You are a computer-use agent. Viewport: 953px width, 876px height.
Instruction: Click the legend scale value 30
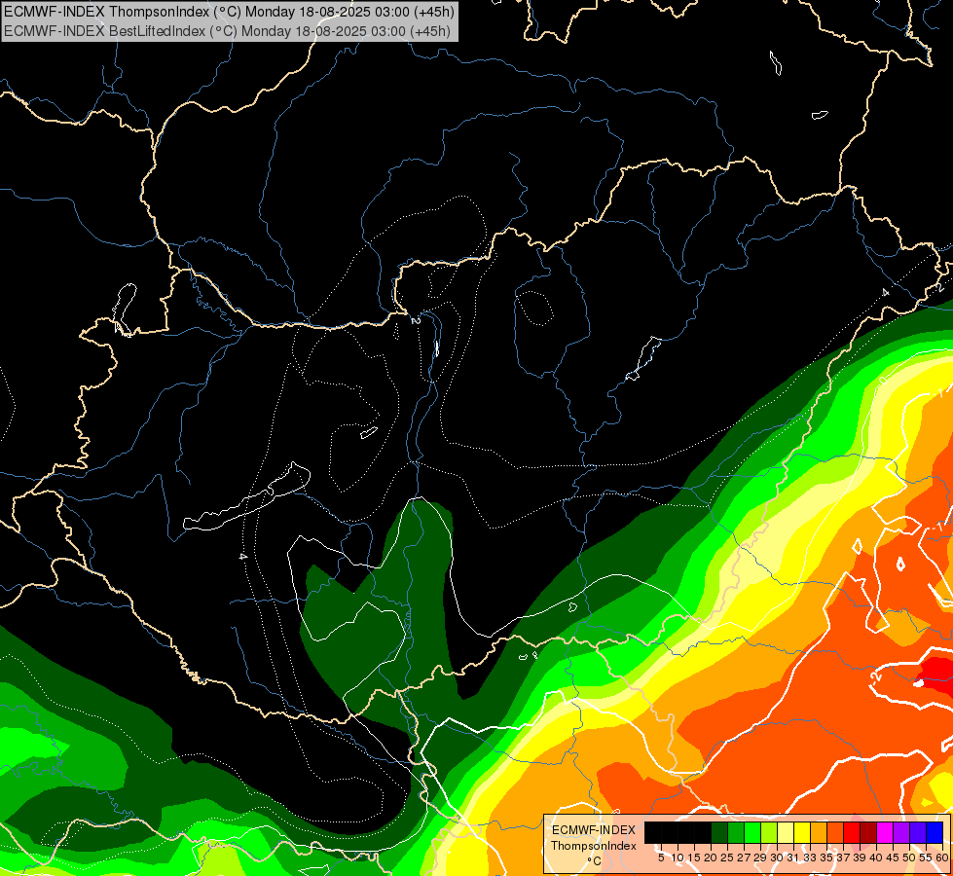pos(777,858)
